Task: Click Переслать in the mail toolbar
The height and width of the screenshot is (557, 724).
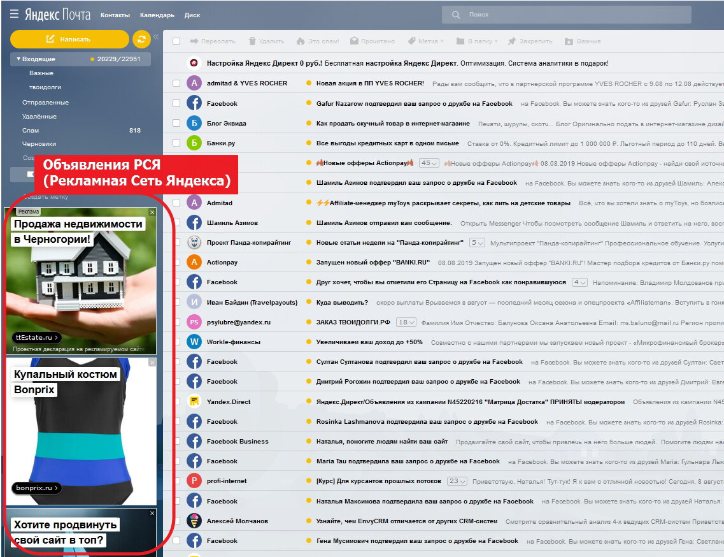Action: tap(213, 41)
